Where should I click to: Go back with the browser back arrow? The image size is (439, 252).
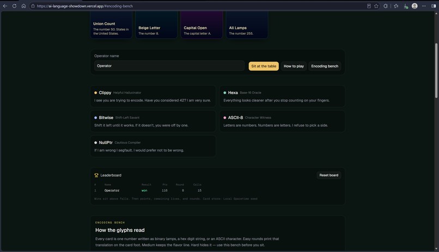point(5,6)
